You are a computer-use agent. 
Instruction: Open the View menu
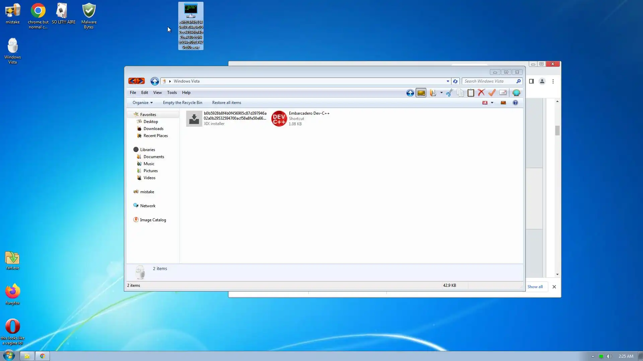coord(157,93)
